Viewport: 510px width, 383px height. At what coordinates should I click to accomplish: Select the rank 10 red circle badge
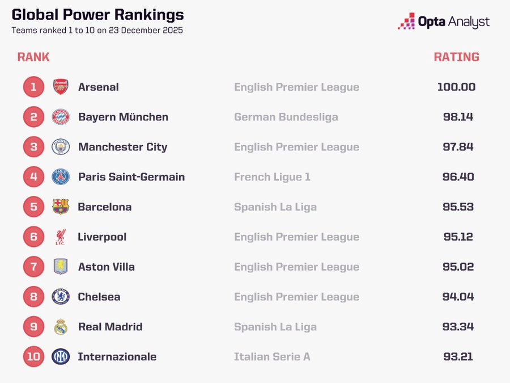(33, 357)
